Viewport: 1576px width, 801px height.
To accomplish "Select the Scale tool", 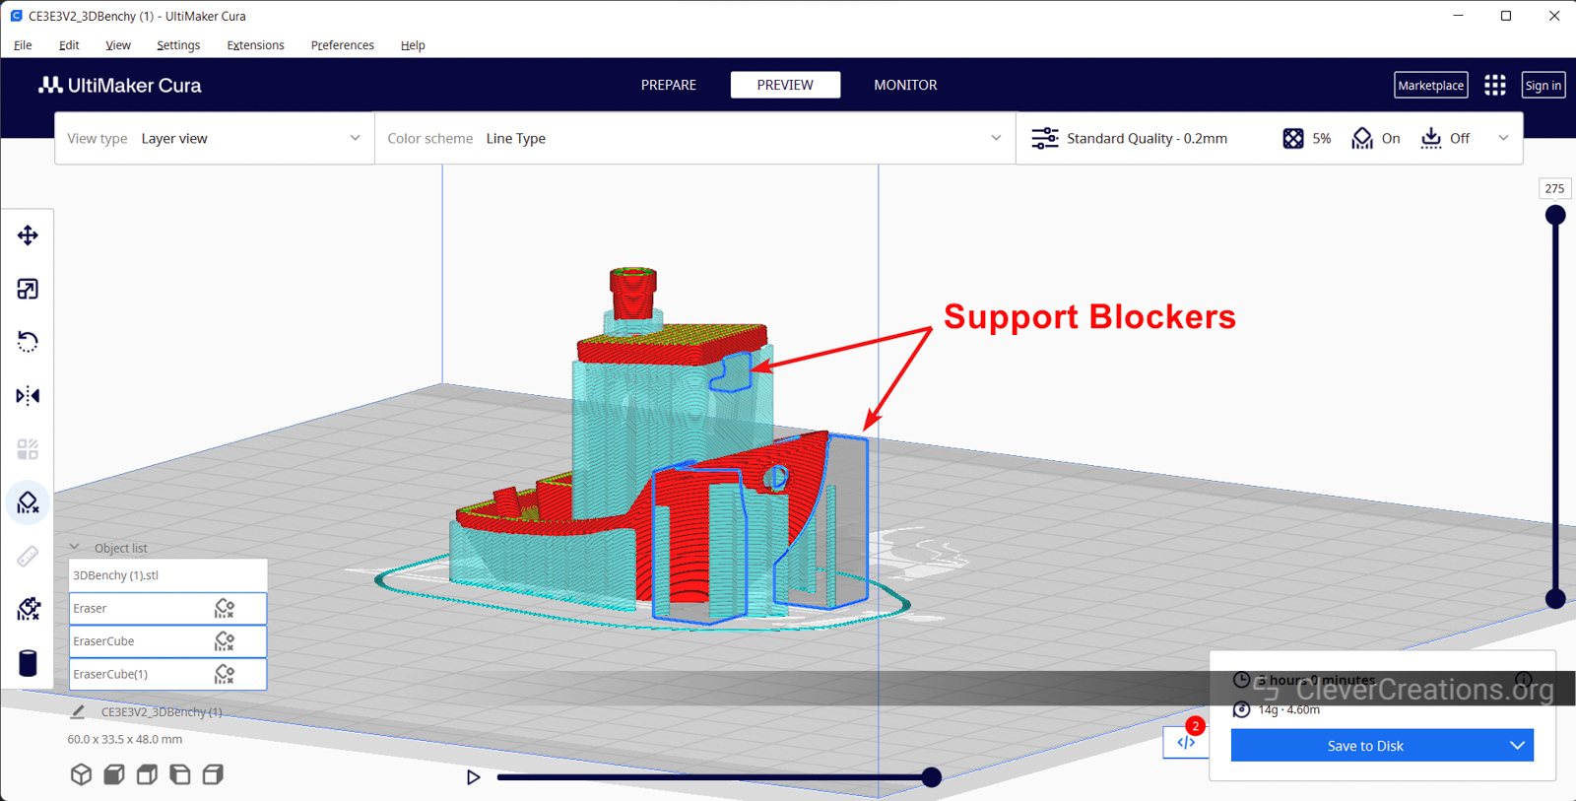I will coord(28,289).
